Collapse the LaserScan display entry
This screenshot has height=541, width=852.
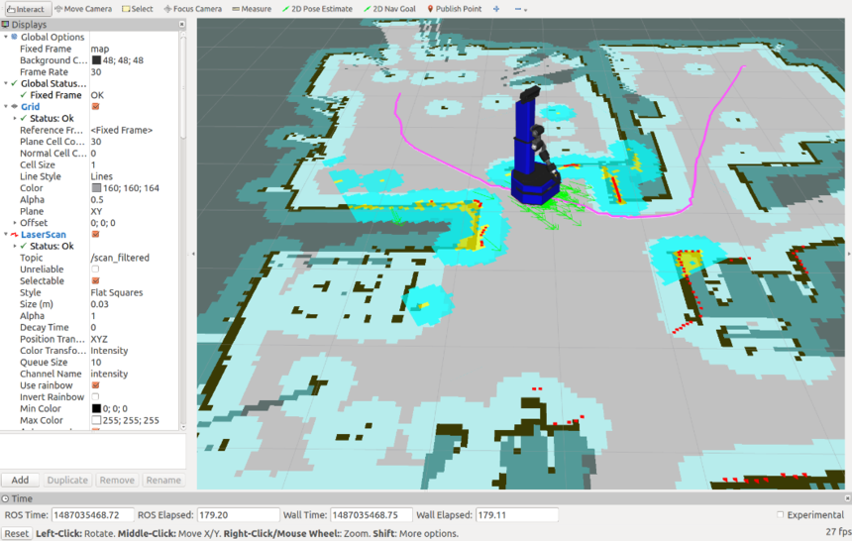[x=6, y=235]
